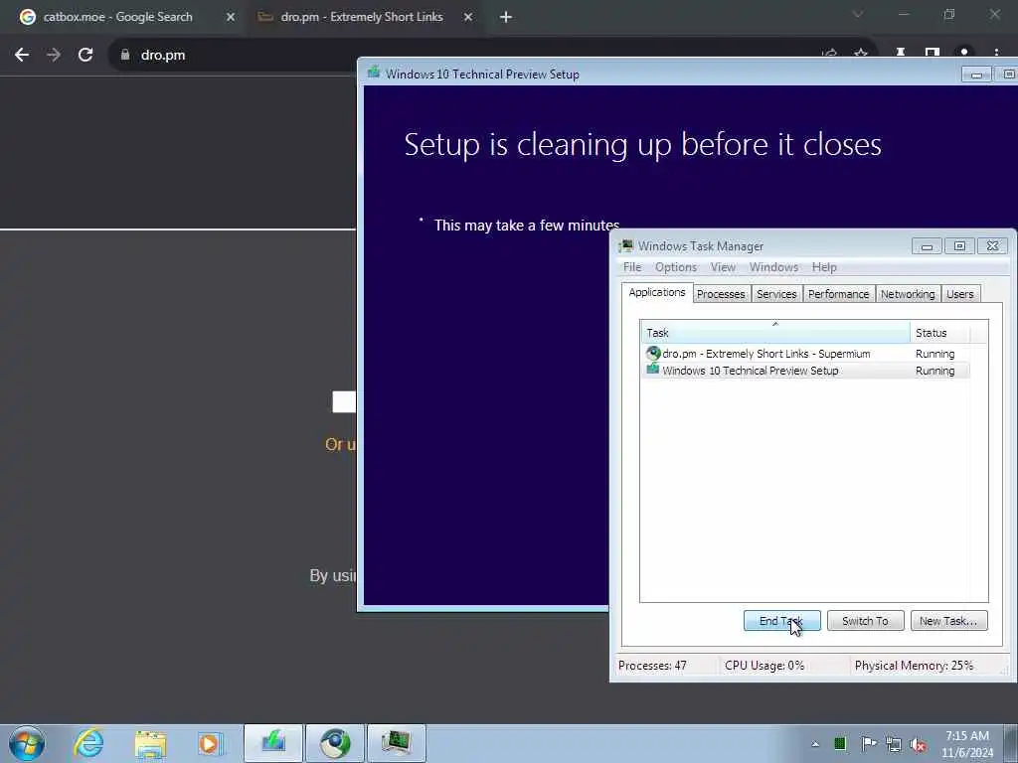Click the Processes: 47 status text

tap(652, 666)
